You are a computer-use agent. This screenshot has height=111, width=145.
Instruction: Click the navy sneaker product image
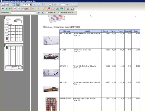[51, 57]
